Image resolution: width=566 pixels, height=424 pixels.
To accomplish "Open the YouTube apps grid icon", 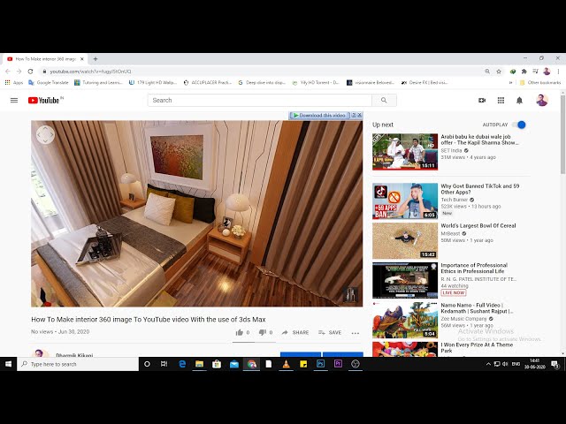I will coord(501,100).
